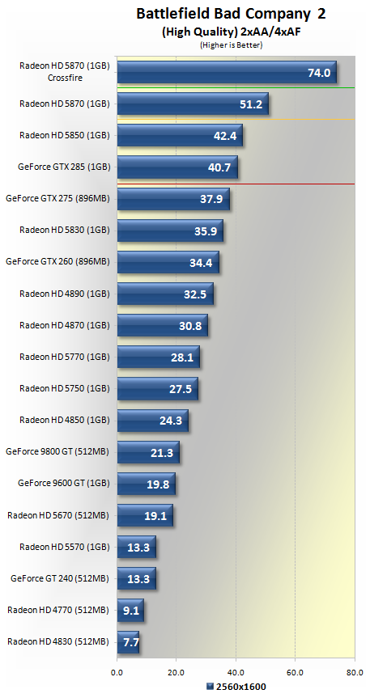Click the blue legend swatch beside 2560x1600

point(211,687)
